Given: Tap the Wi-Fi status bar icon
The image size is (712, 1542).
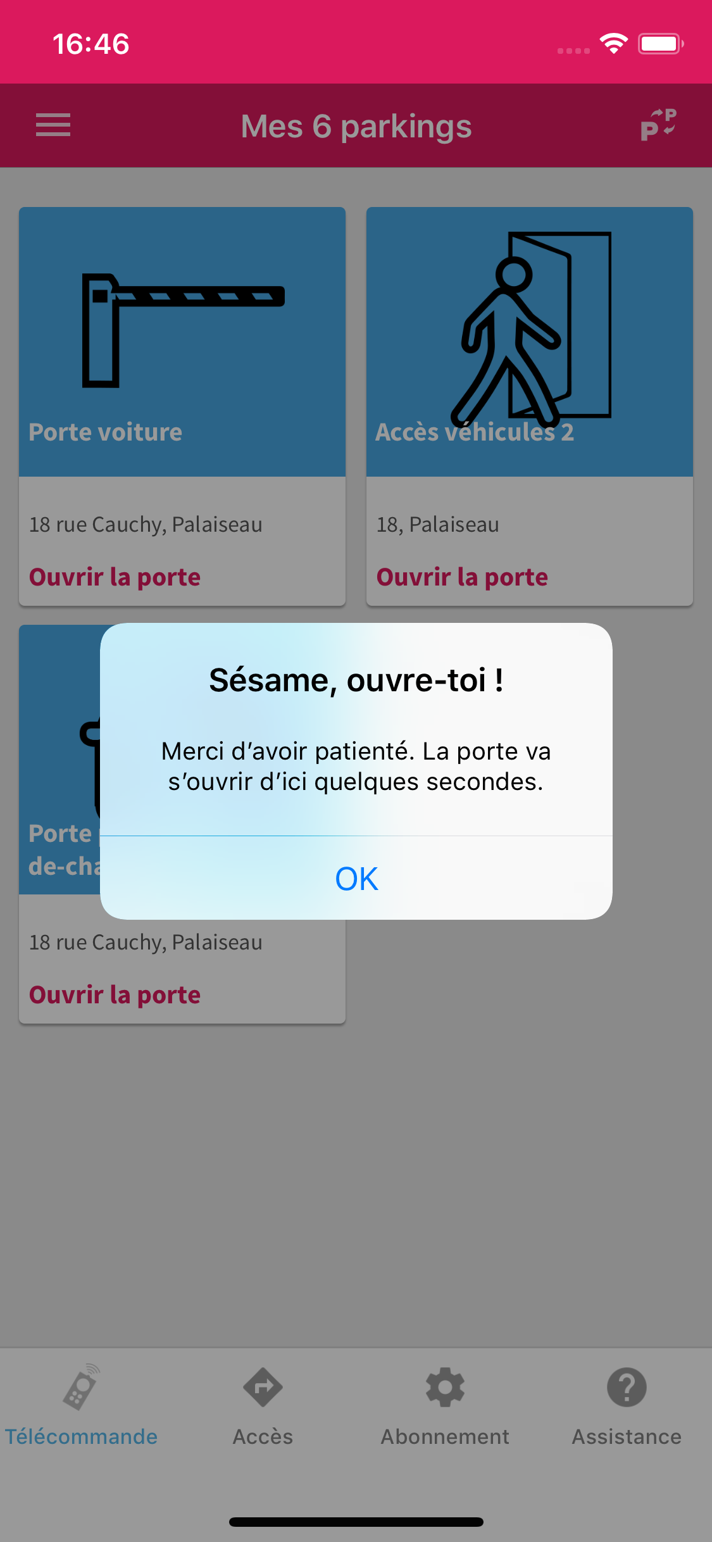Looking at the screenshot, I should [x=613, y=44].
